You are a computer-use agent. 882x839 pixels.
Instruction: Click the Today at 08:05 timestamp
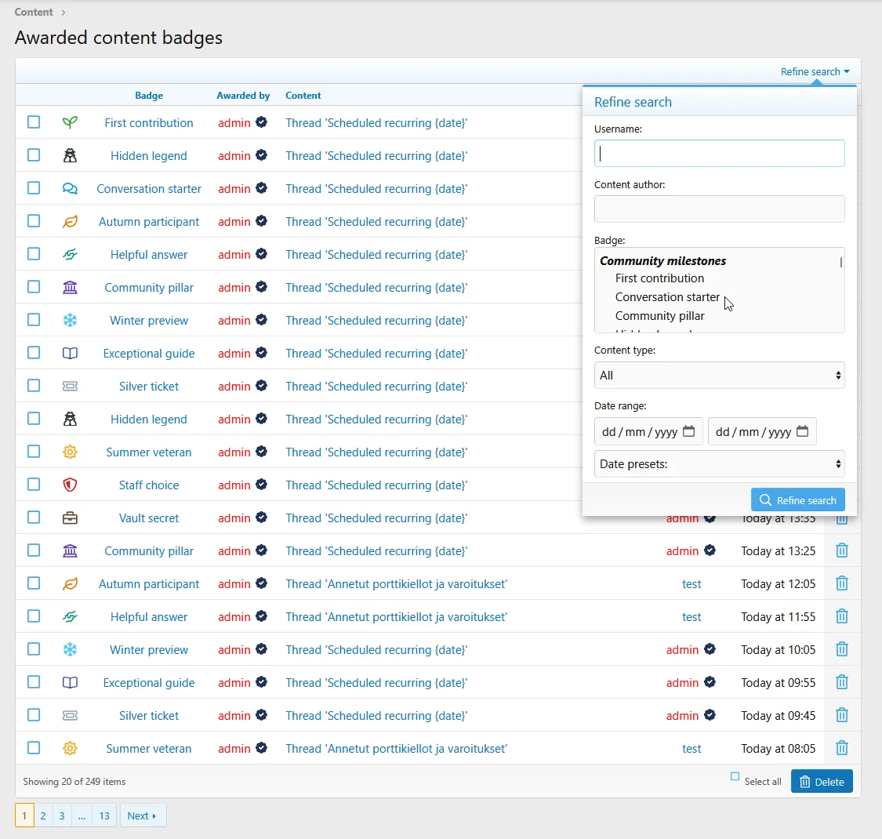point(778,748)
